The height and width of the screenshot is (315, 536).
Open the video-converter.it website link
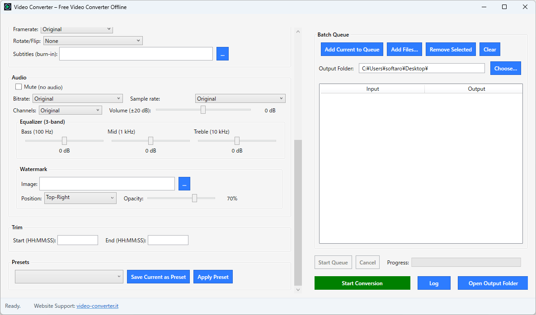coord(97,306)
